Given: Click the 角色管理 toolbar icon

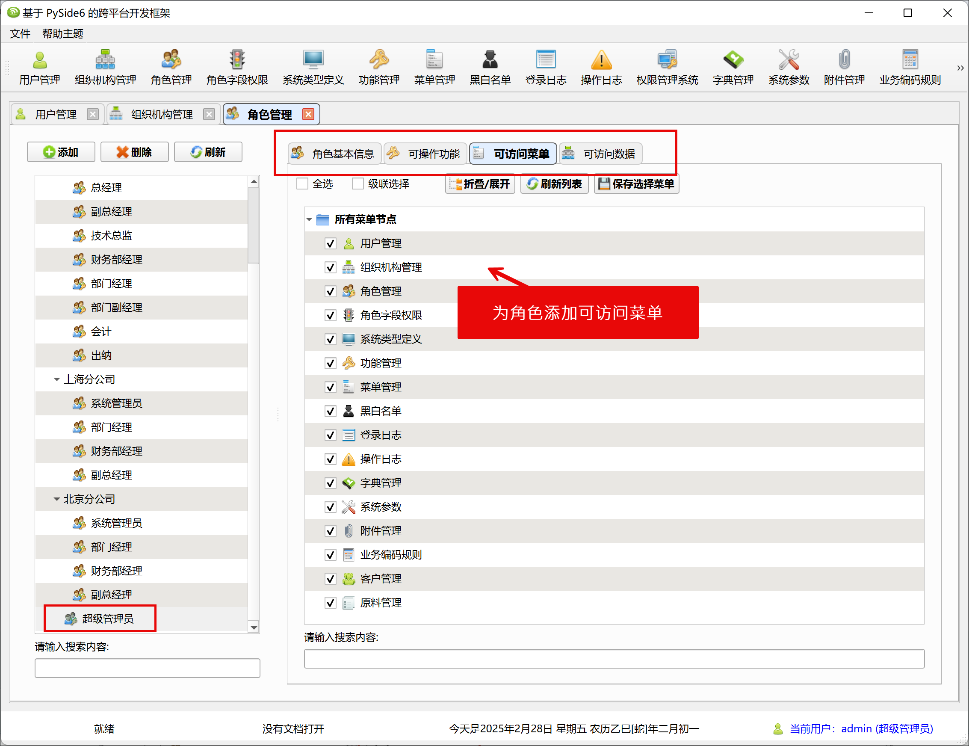Looking at the screenshot, I should coord(171,68).
